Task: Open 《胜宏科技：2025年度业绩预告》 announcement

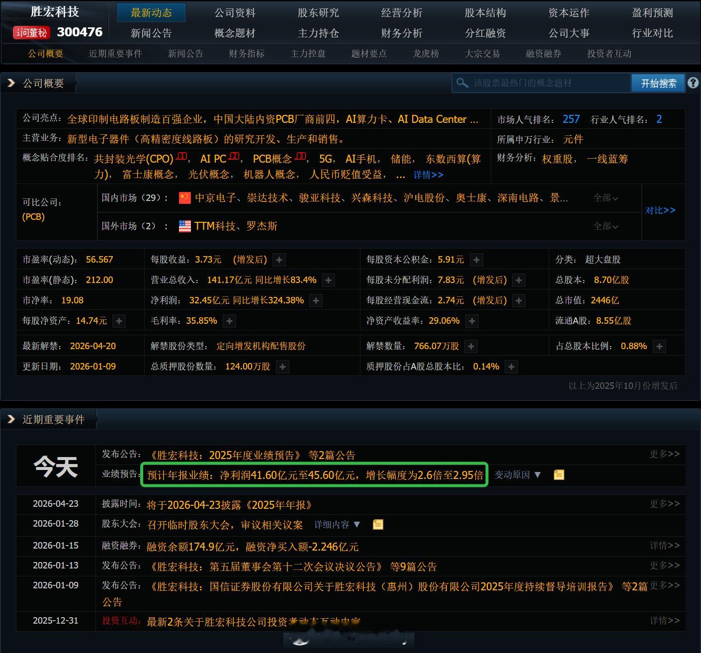Action: pyautogui.click(x=225, y=455)
